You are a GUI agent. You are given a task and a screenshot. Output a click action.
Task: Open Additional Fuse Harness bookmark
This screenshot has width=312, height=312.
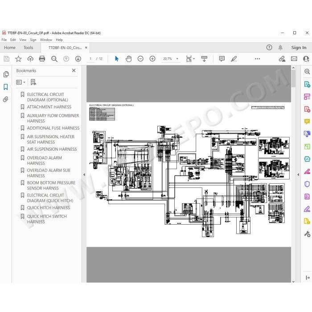pyautogui.click(x=53, y=128)
